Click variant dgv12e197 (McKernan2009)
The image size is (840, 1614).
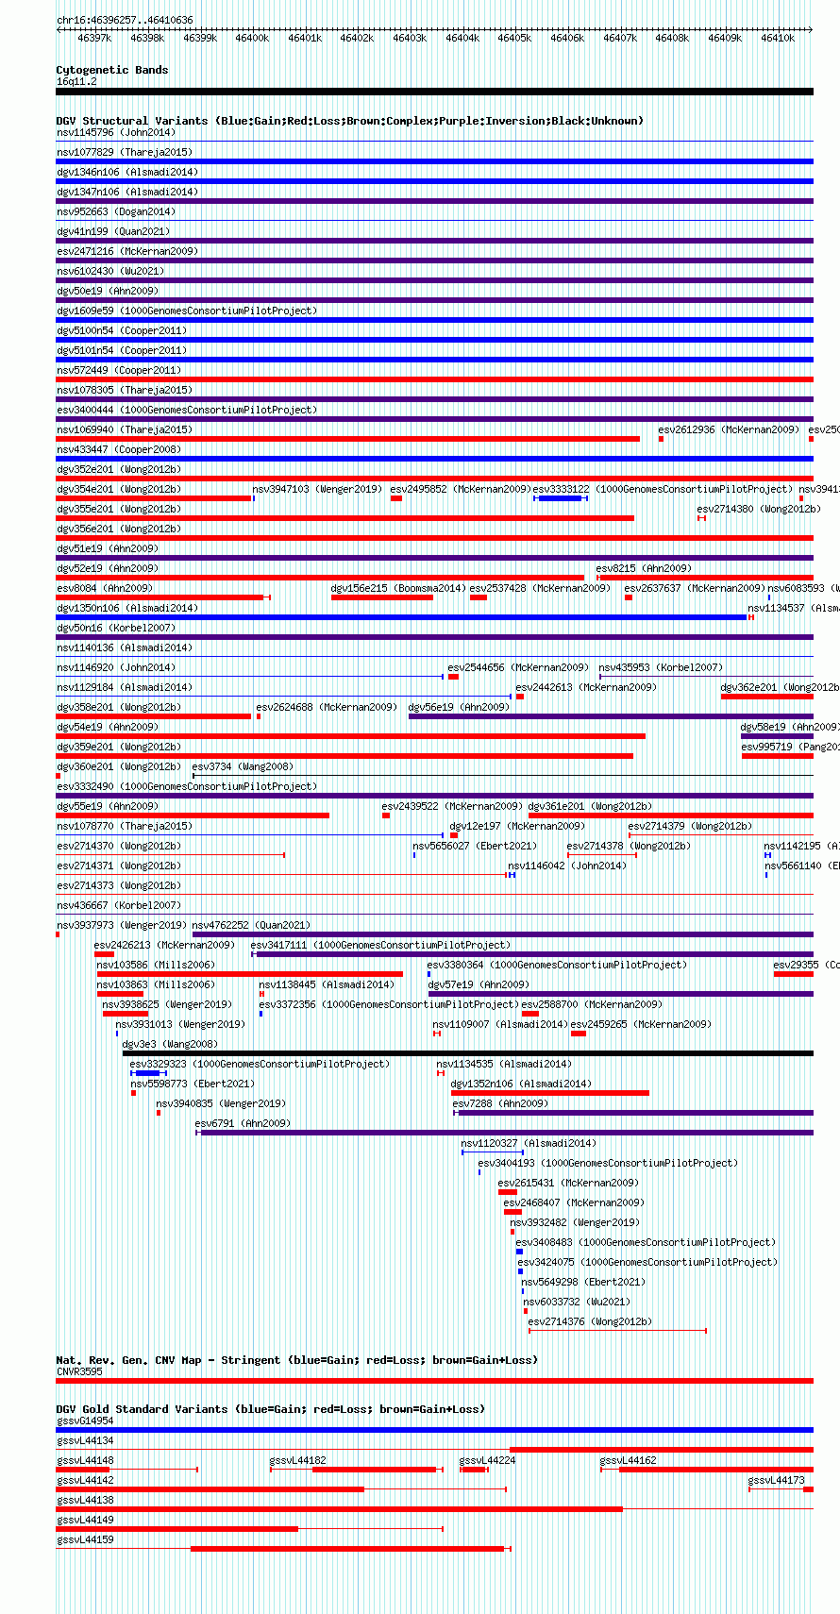tap(517, 826)
